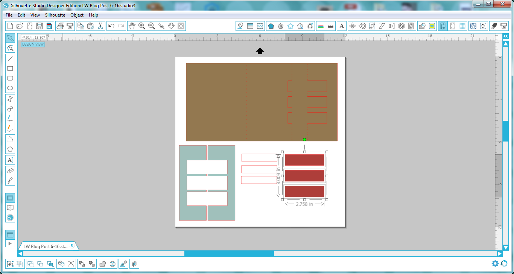This screenshot has width=514, height=274.
Task: Expand the Silhouette menu
Action: tap(55, 15)
